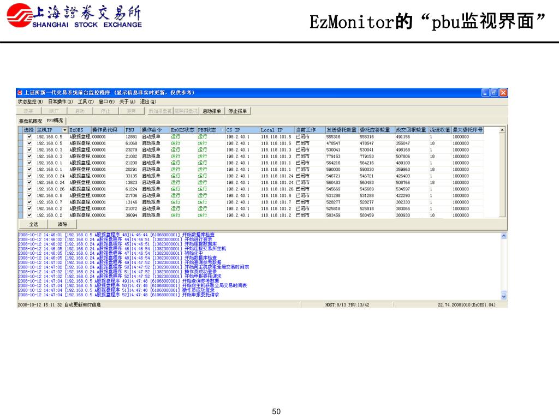Click the greyed 启动 toolbar button
The height and width of the screenshot is (419, 559).
(x=80, y=111)
